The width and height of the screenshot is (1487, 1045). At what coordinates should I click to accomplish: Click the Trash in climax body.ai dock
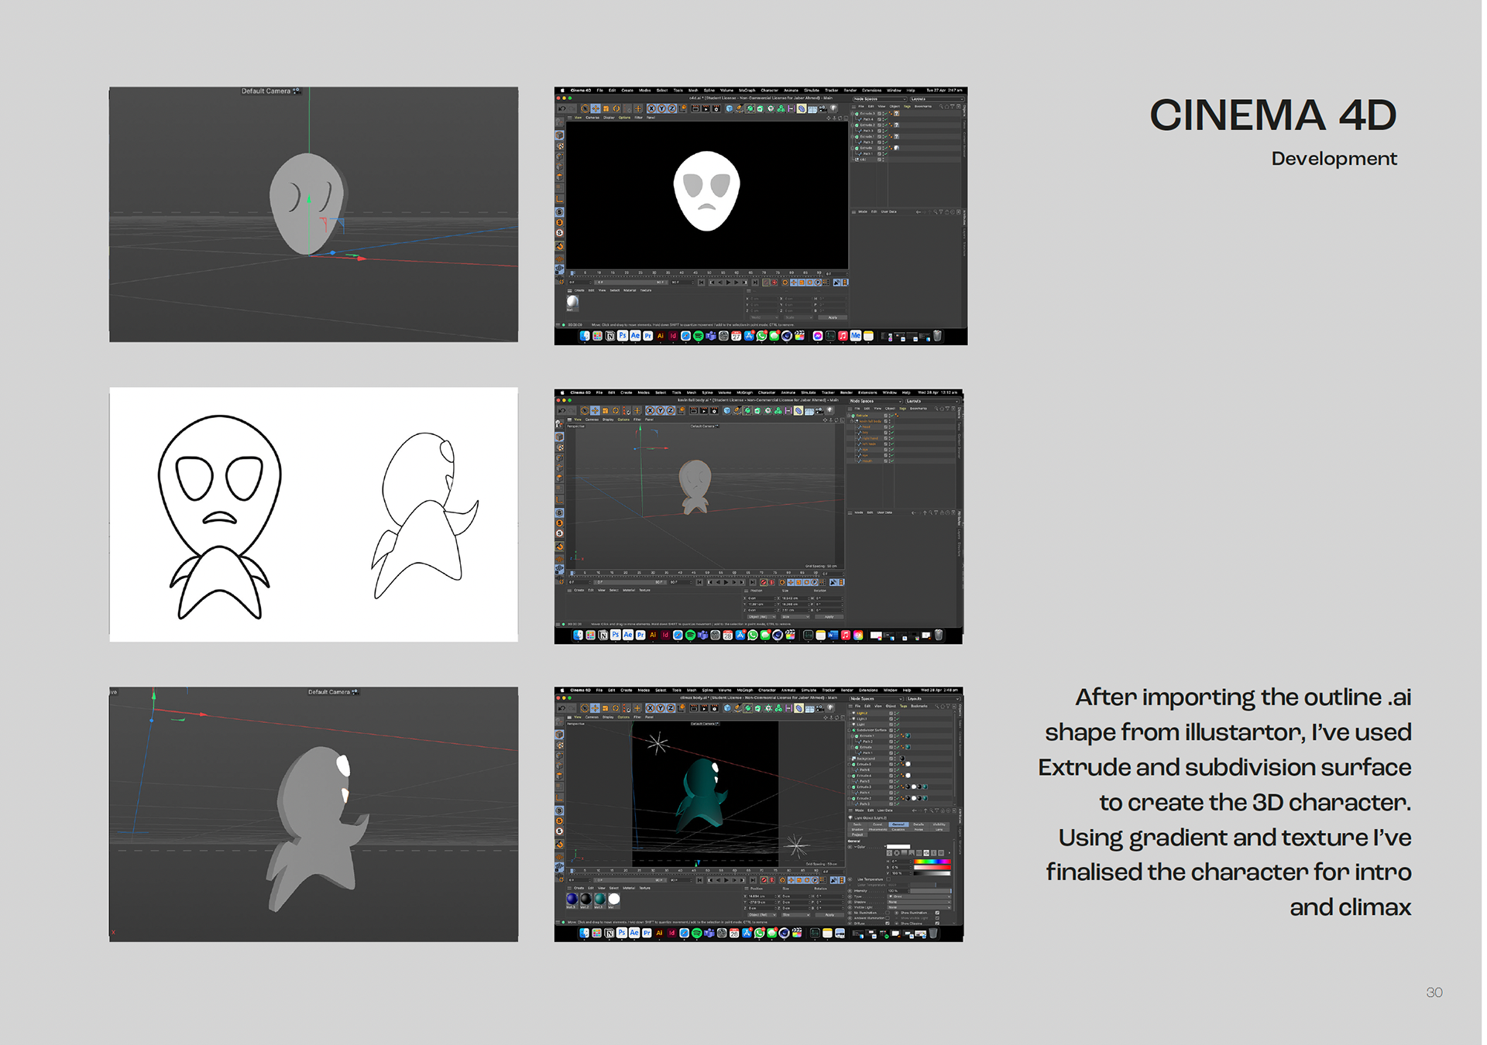pos(933,933)
